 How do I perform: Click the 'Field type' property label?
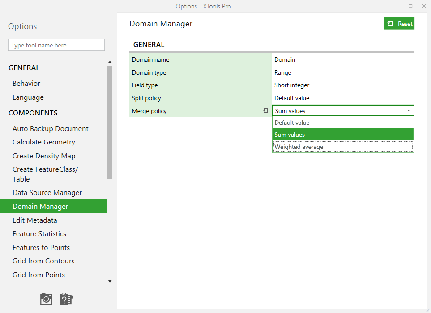145,85
